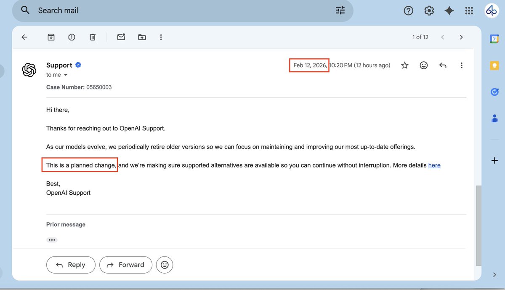Viewport: 505px width, 290px height.
Task: Open message More menu by reply arrow
Action: coord(462,65)
